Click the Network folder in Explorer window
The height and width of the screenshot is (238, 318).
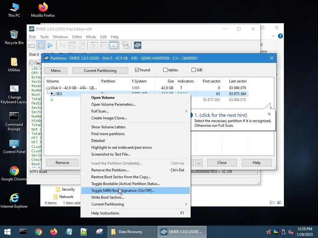pos(63,197)
